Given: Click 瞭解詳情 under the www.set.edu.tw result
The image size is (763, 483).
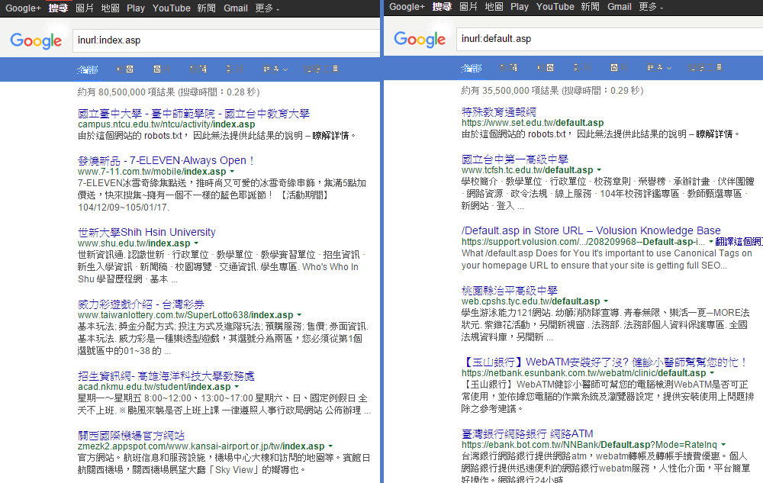Looking at the screenshot, I should 714,134.
